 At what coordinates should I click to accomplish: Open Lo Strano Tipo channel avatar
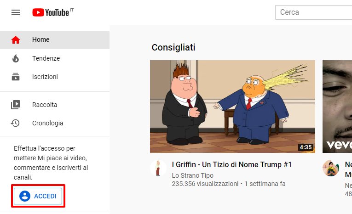pos(158,168)
